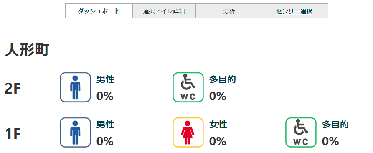Select the 男性 label on 1F

coord(105,125)
